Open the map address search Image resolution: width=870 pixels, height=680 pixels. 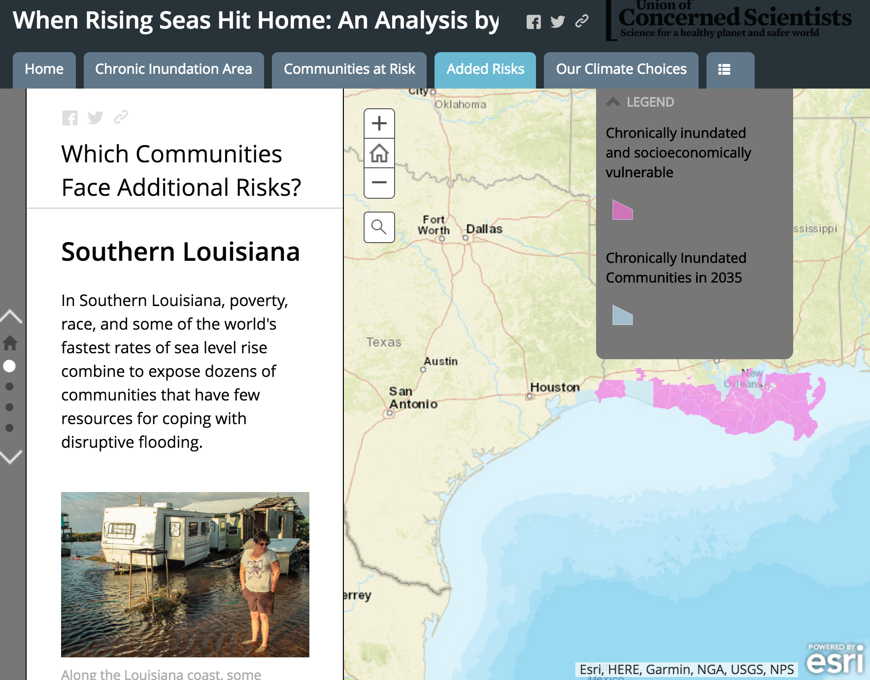click(x=379, y=227)
